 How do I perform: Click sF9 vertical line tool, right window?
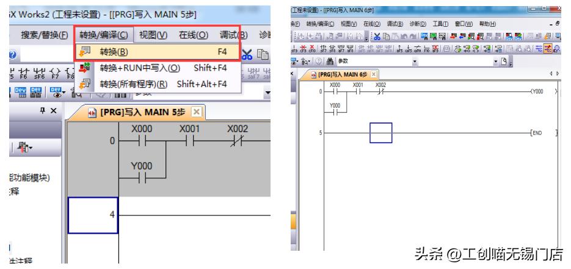point(294,48)
